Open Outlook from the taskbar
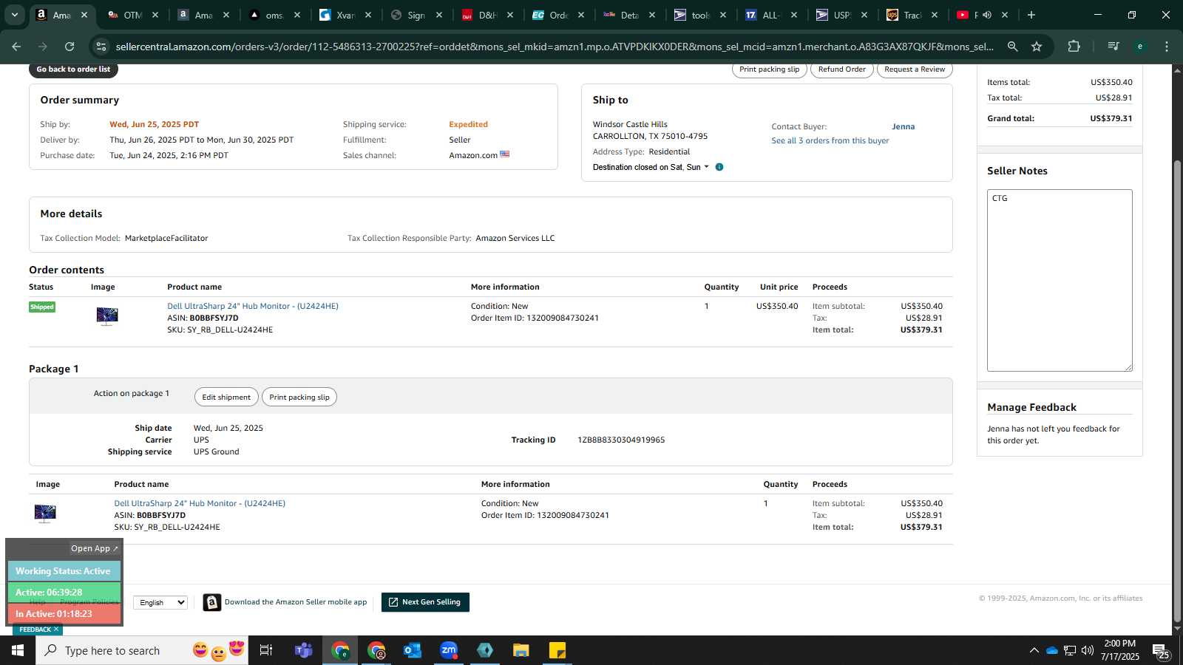The height and width of the screenshot is (665, 1183). pyautogui.click(x=412, y=650)
